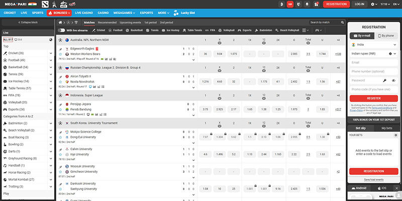The height and width of the screenshot is (201, 402).
Task: Click the red REGISTRATION header button
Action: click(336, 4)
